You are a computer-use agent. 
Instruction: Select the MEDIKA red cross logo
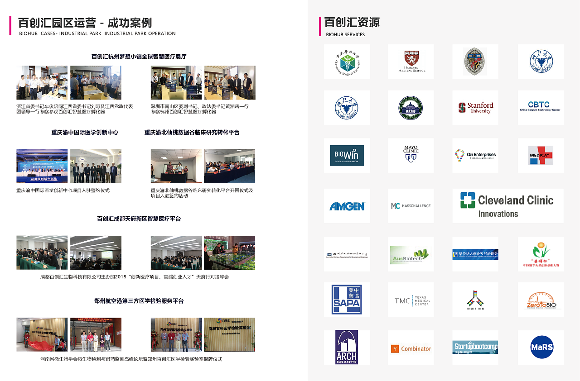(541, 155)
